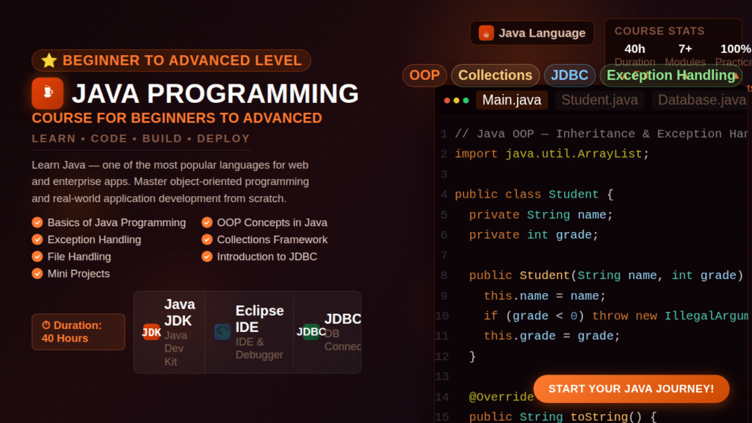Toggle checkmark beside Exception Handling feature
752x423 pixels.
click(x=37, y=239)
